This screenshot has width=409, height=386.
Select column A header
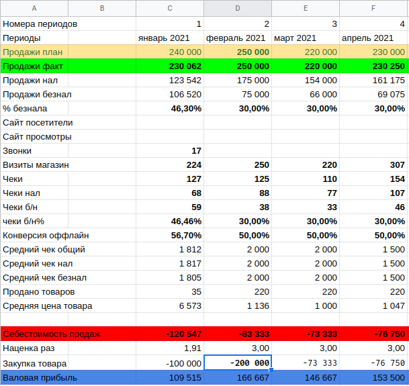point(34,8)
